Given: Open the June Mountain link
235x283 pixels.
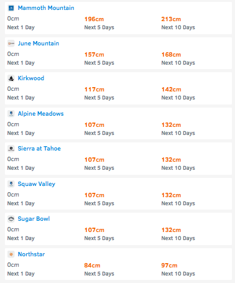Looking at the screenshot, I should [39, 44].
